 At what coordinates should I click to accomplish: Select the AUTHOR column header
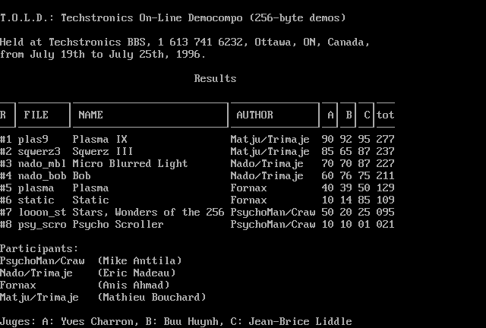coord(254,115)
